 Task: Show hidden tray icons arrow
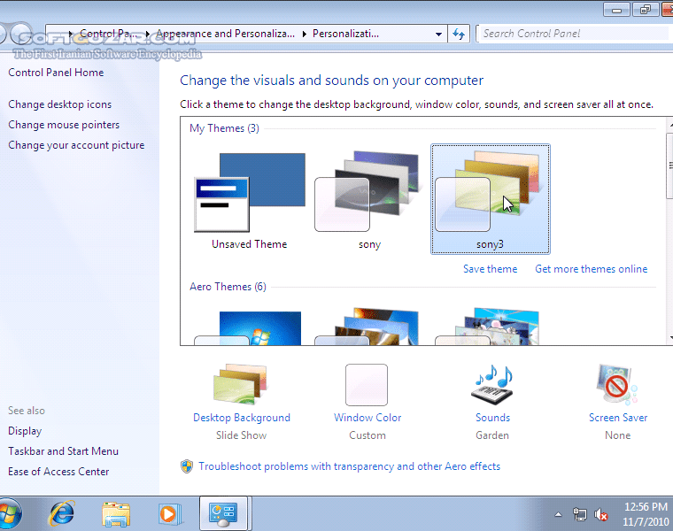pos(558,514)
